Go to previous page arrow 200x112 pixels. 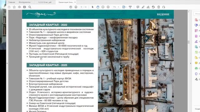[x=71, y=7]
